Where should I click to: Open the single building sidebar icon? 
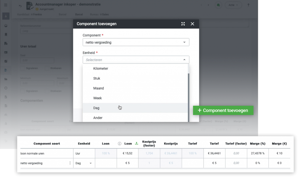[6, 34]
